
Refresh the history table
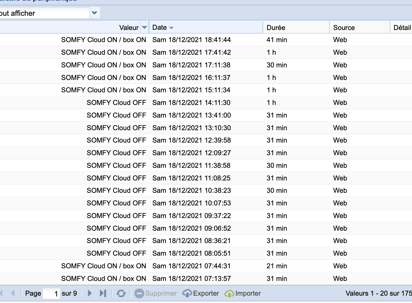[121, 293]
